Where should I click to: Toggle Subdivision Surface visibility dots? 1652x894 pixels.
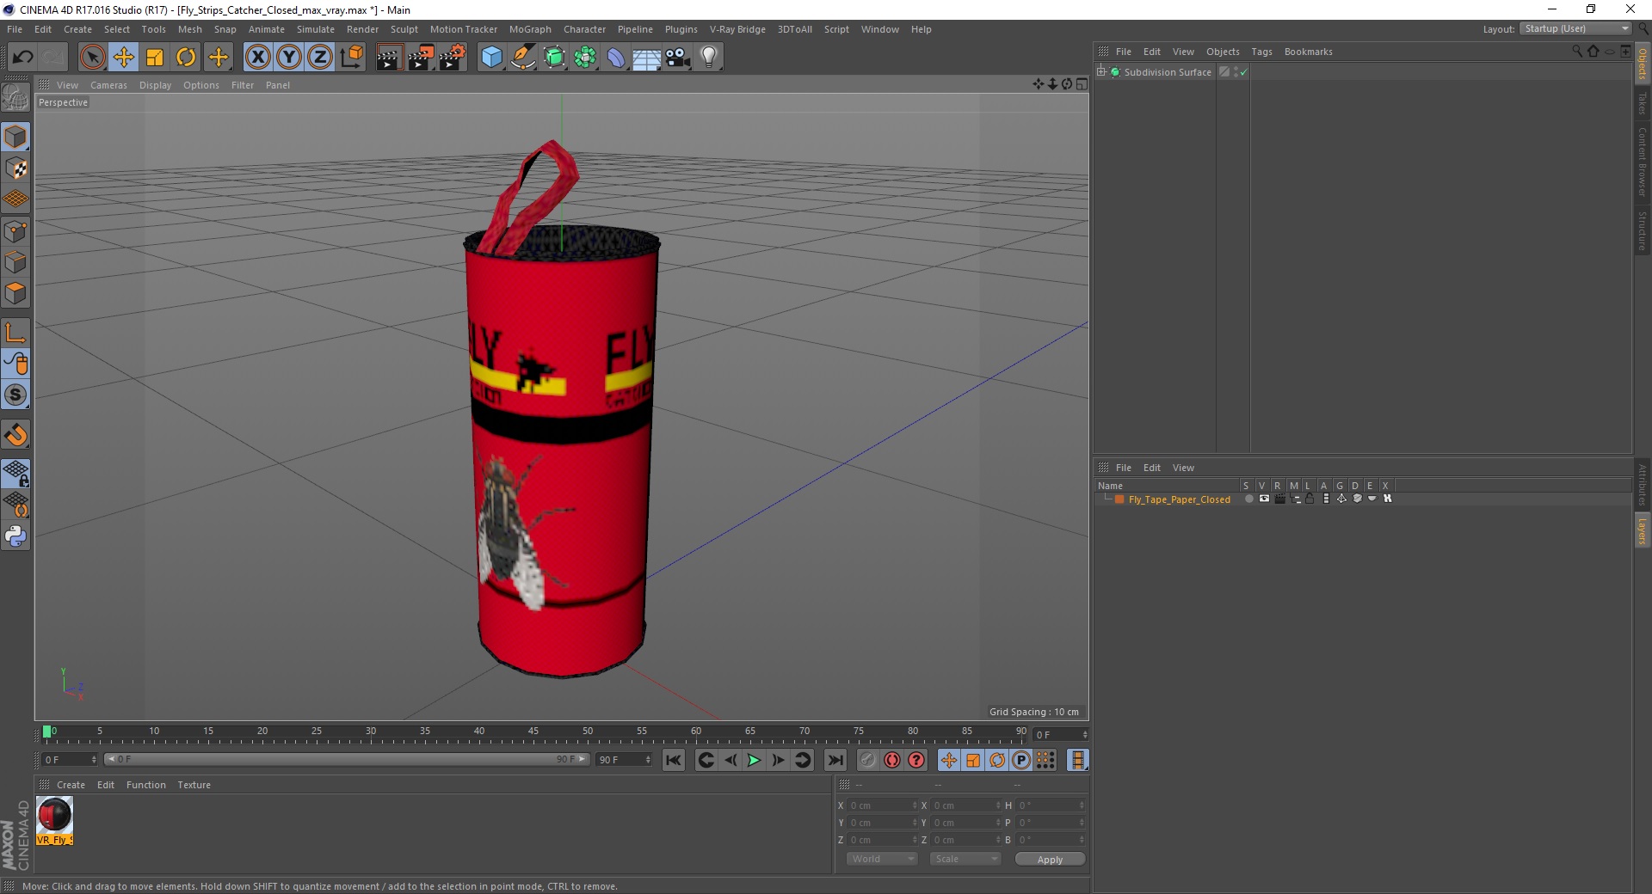click(1236, 72)
